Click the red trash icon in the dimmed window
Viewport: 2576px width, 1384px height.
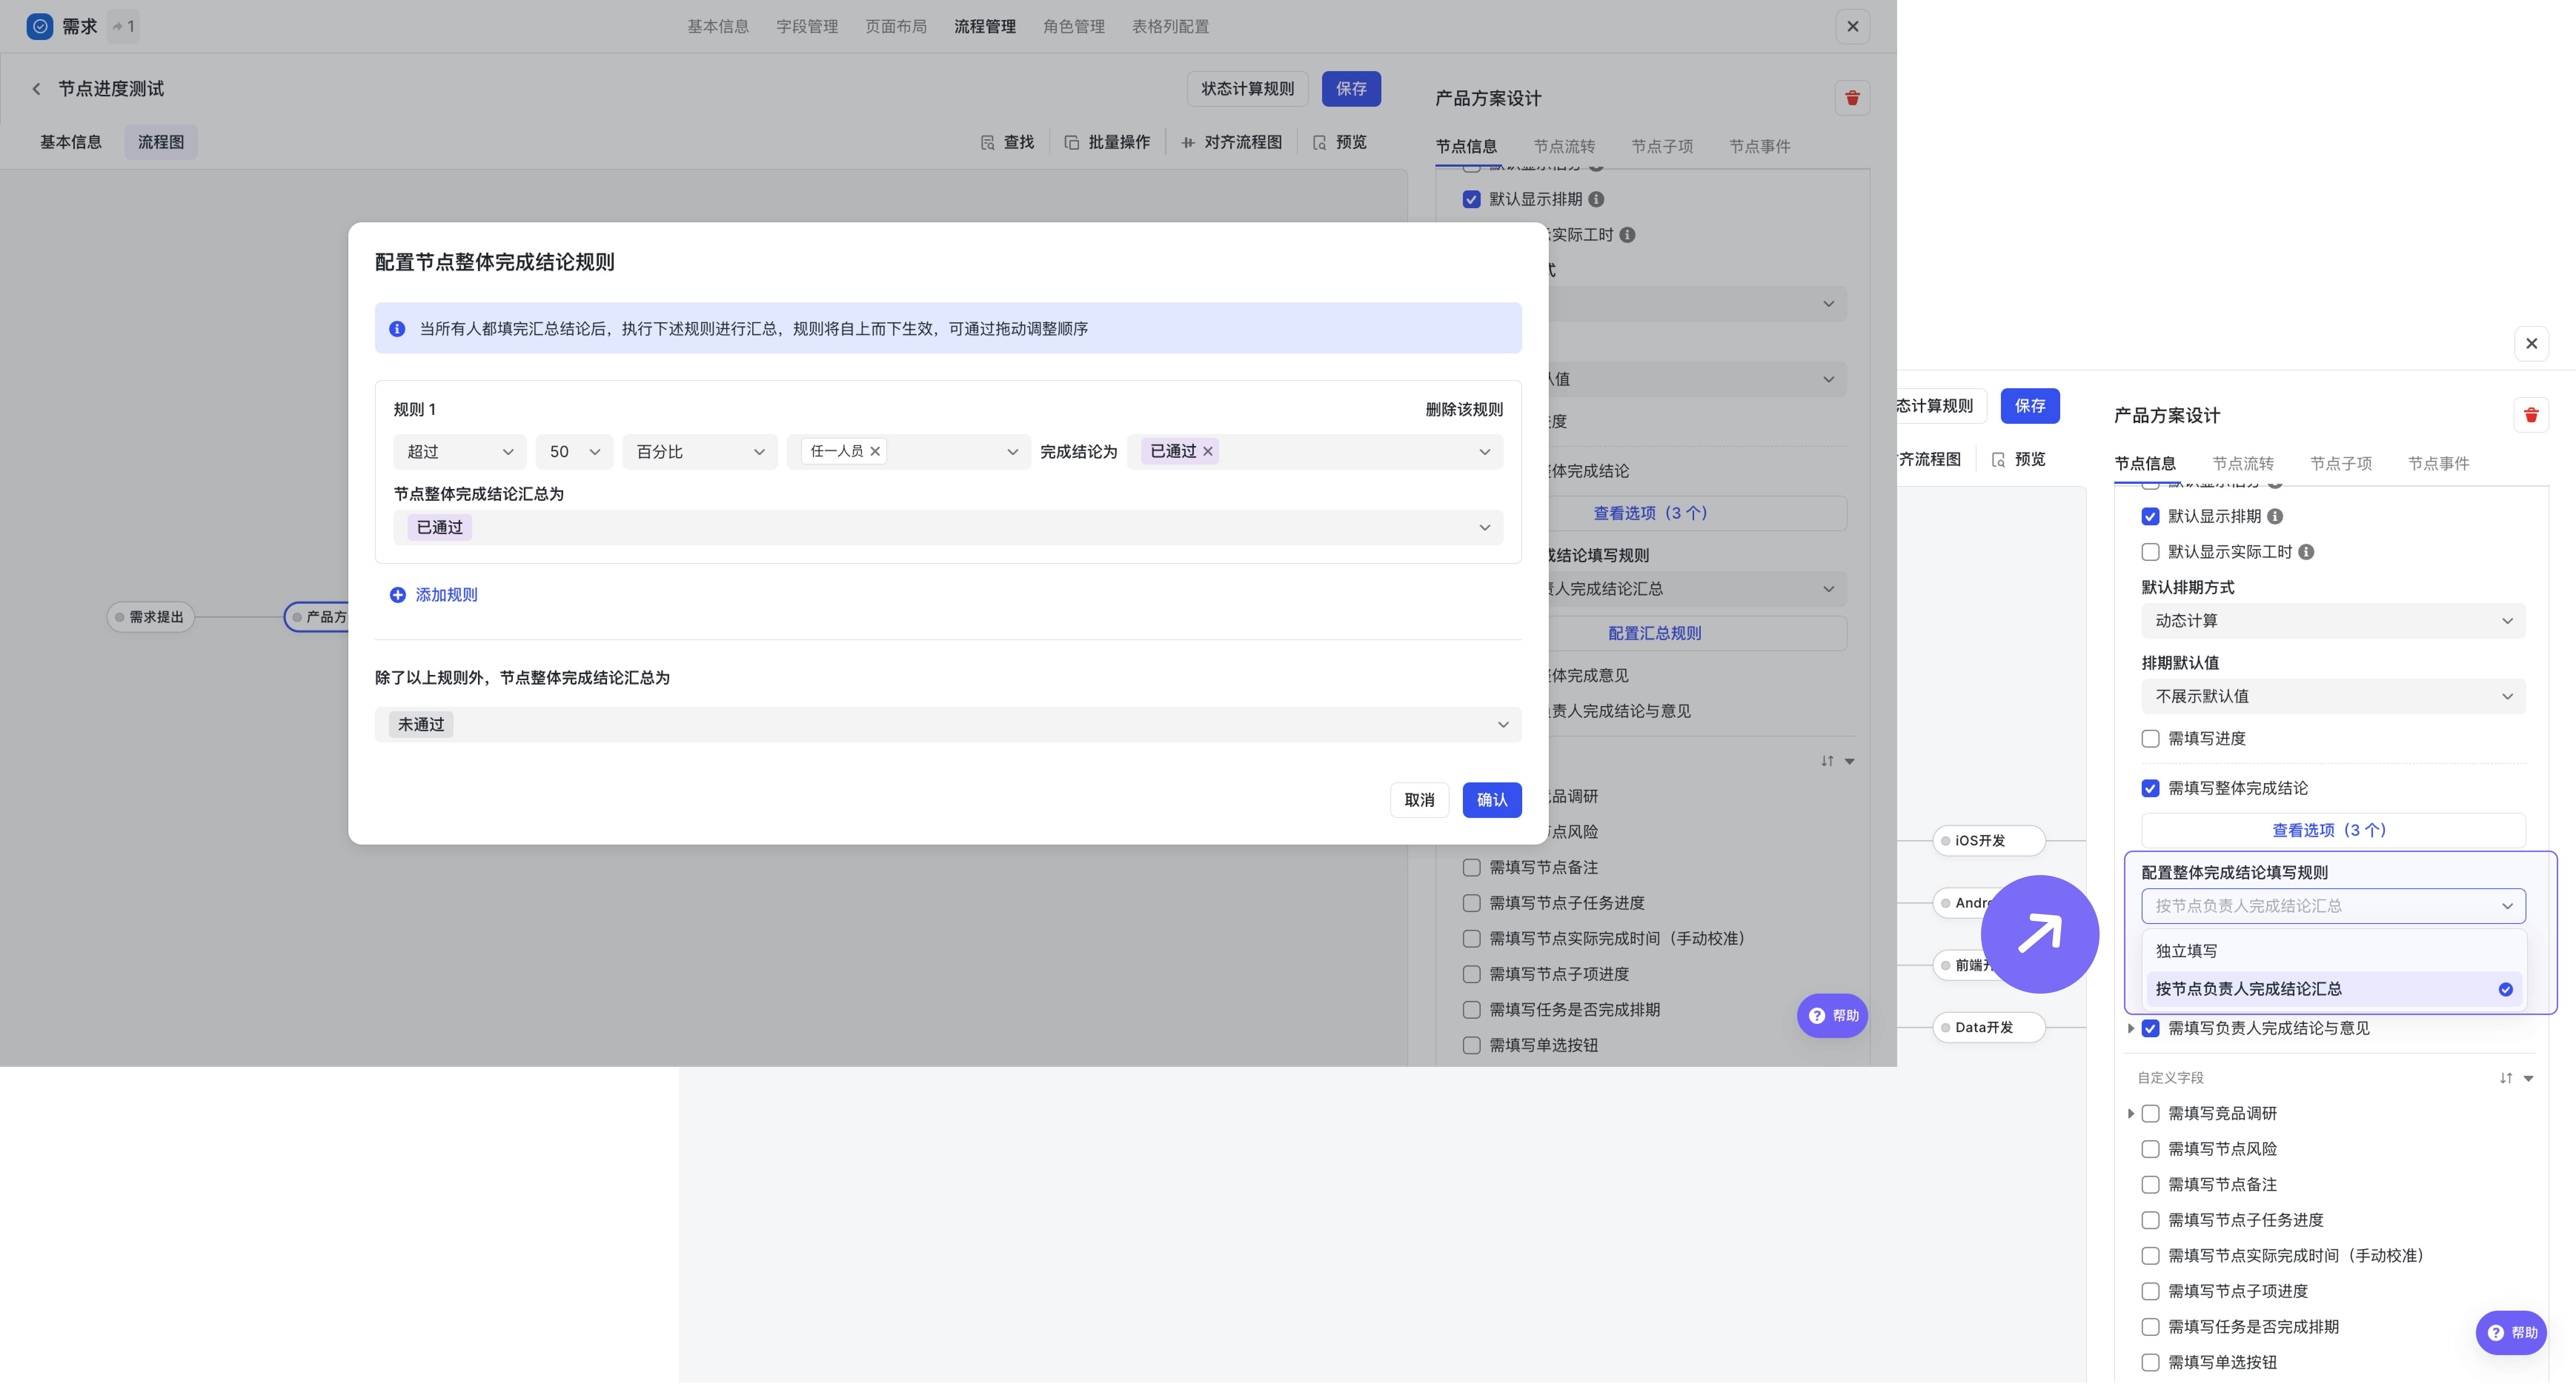tap(1852, 98)
